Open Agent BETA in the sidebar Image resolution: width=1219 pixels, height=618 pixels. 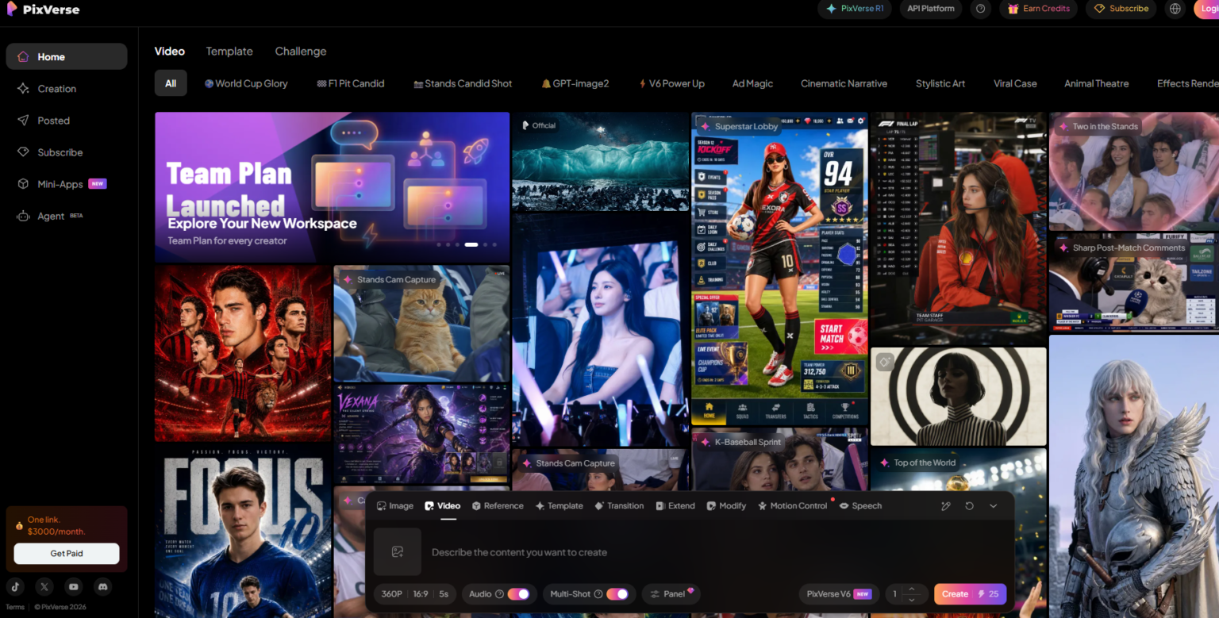(67, 216)
